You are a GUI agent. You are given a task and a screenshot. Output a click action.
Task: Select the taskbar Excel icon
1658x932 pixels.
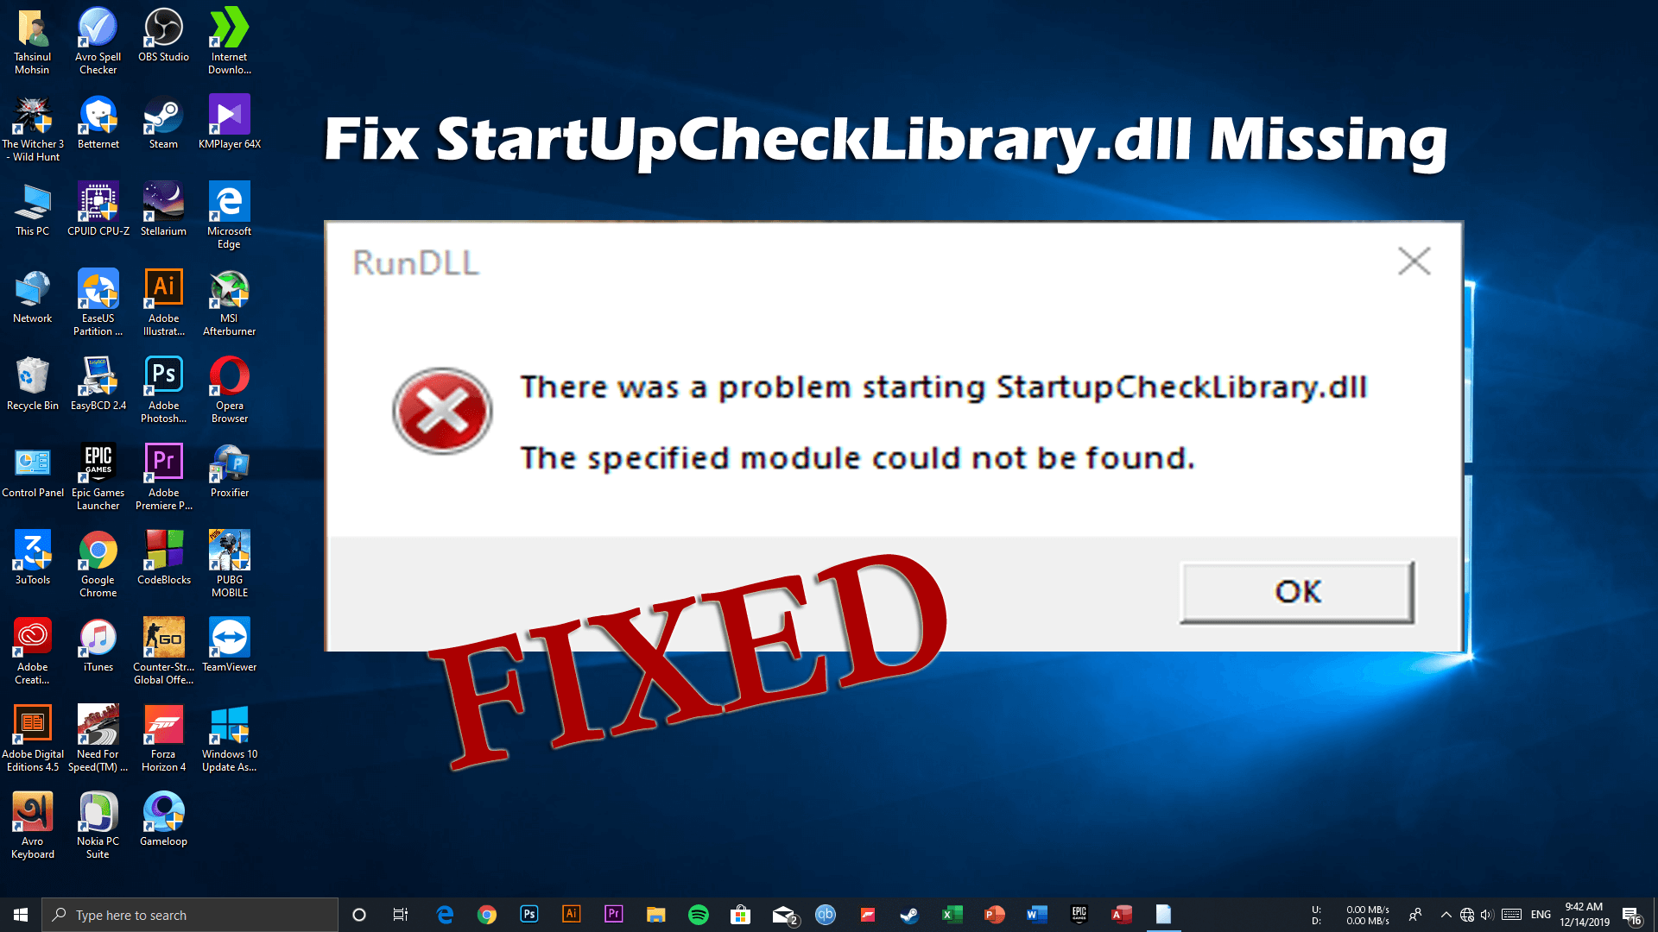point(952,914)
